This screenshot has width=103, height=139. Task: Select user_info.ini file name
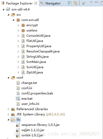pyautogui.click(x=30, y=104)
